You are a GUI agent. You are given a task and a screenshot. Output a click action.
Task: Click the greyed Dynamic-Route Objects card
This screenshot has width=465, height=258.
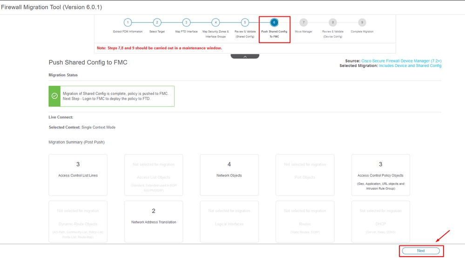tap(78, 222)
